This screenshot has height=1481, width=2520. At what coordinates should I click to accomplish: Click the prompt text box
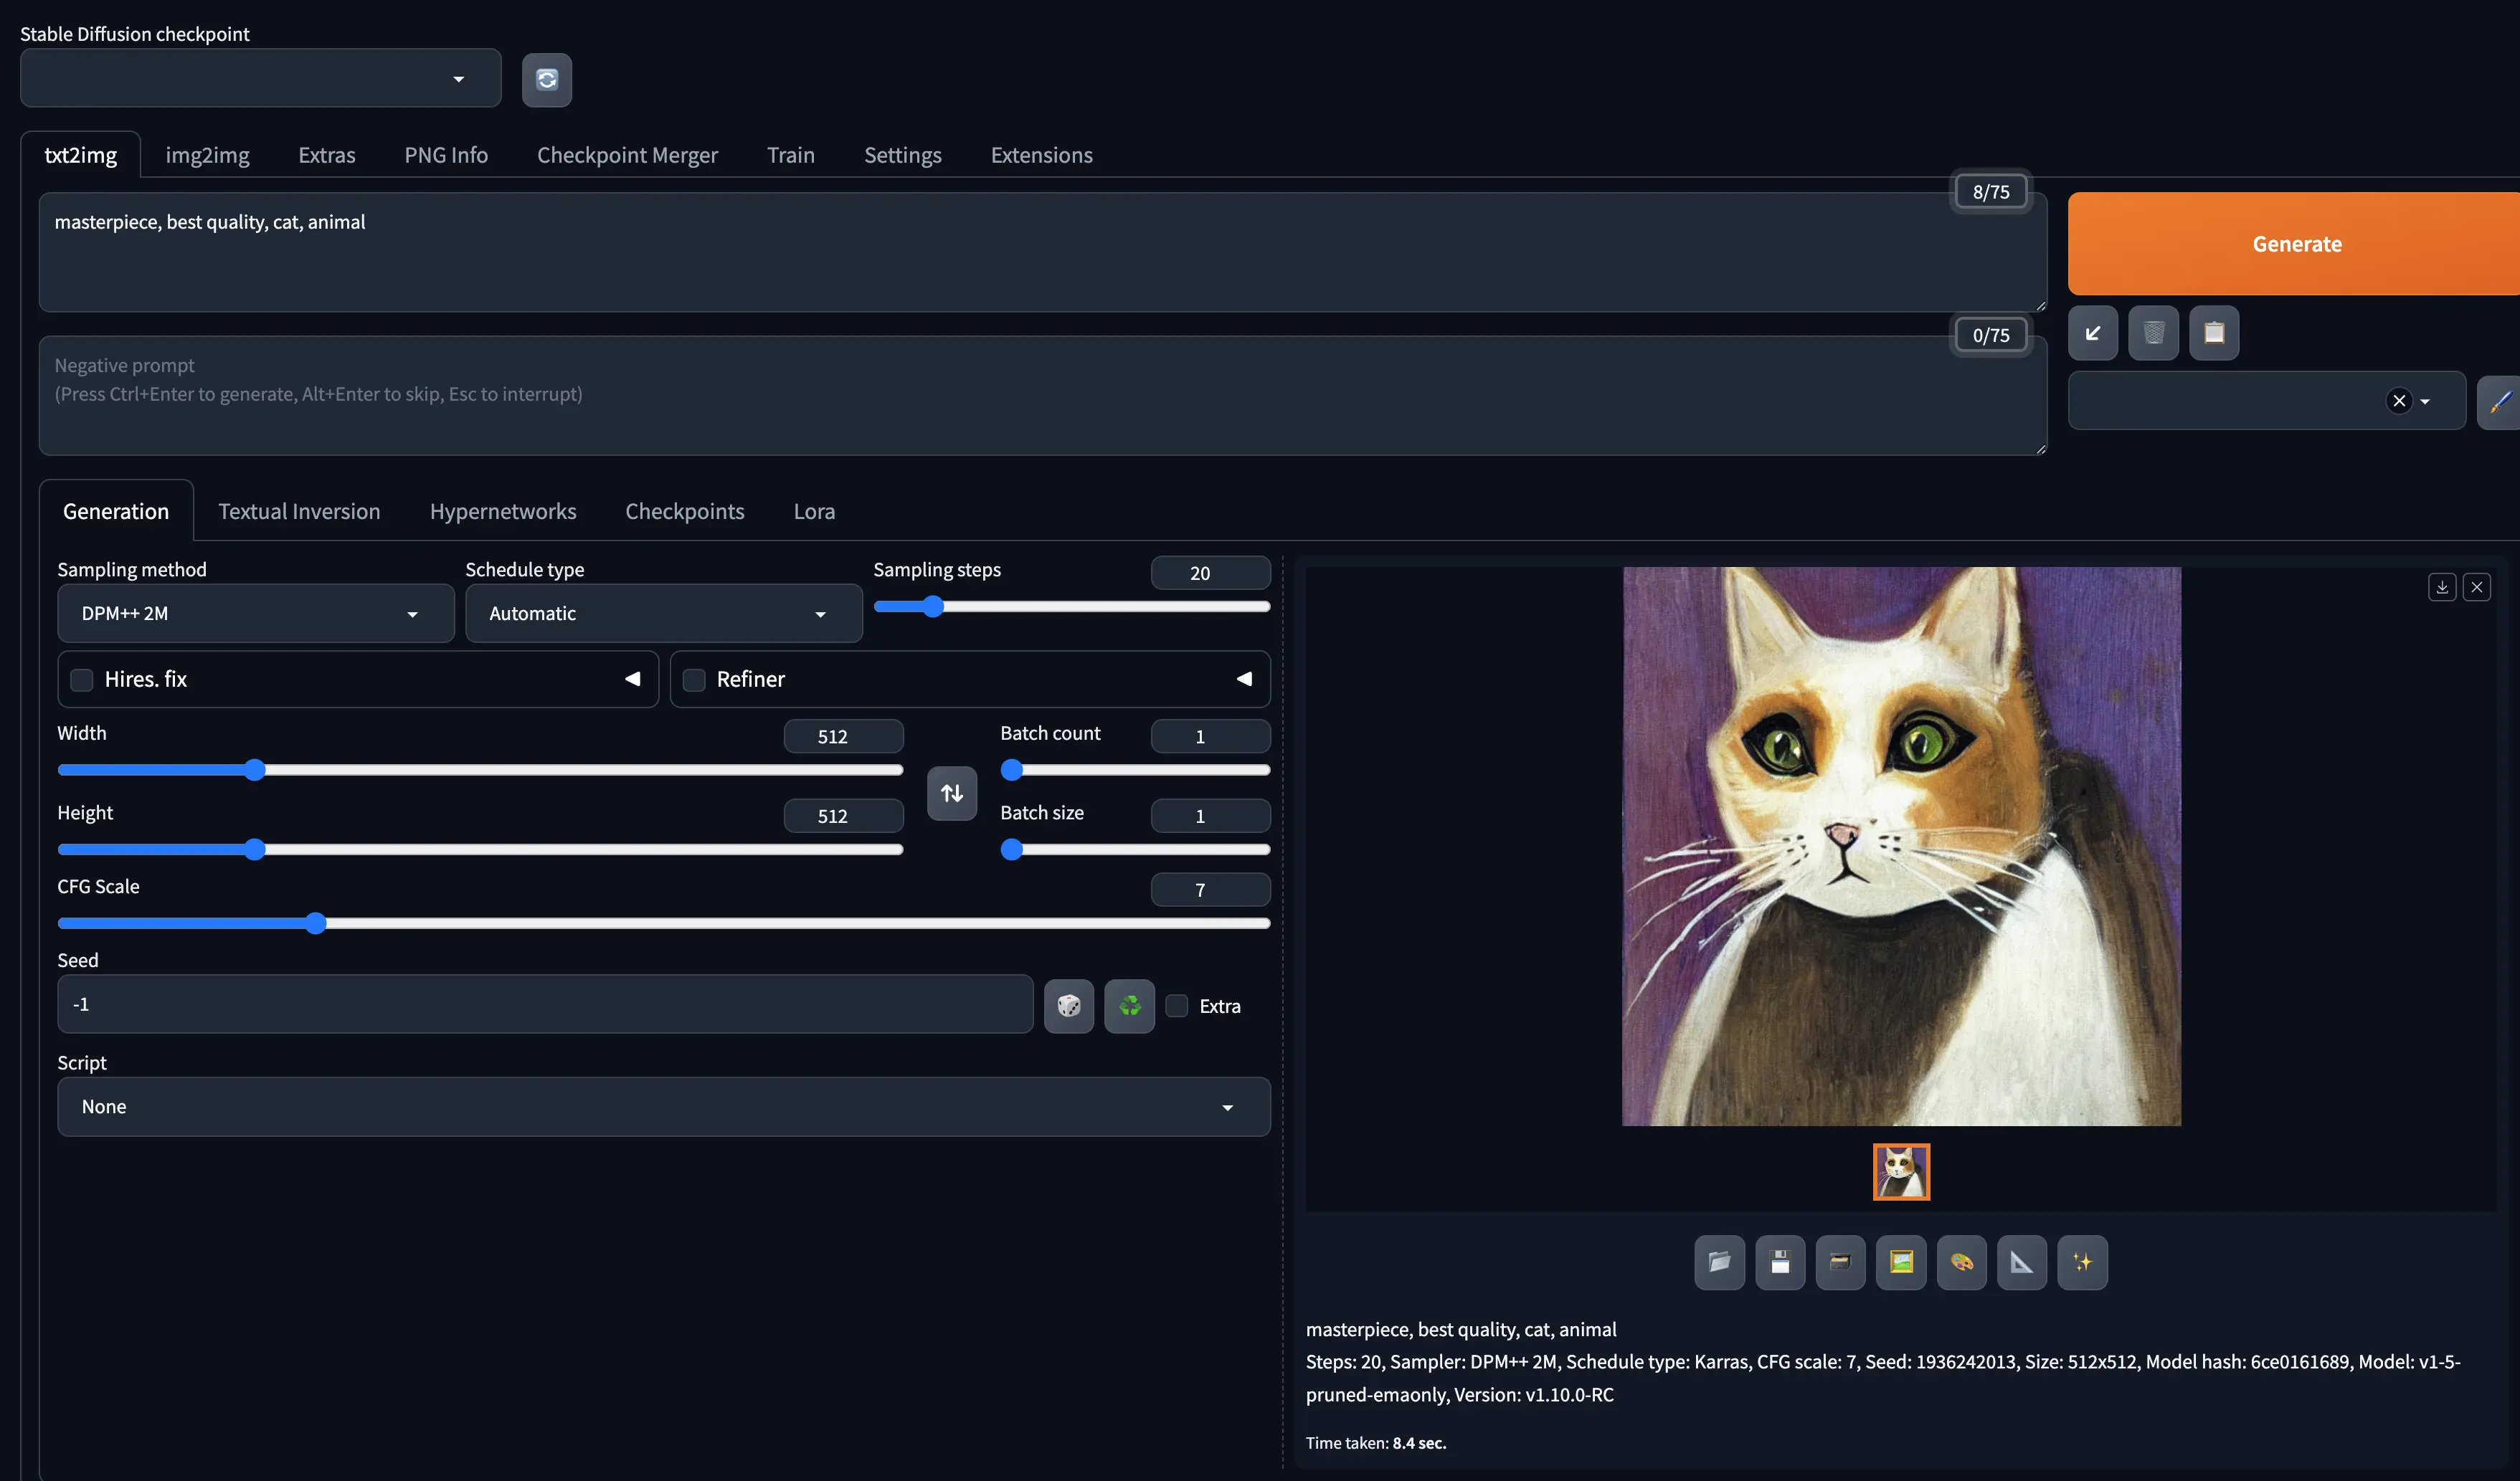pyautogui.click(x=1042, y=253)
